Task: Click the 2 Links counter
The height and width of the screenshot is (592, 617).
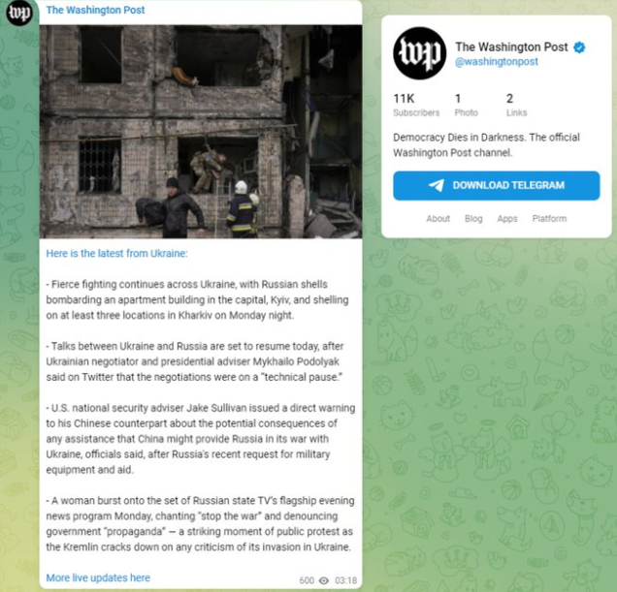Action: pyautogui.click(x=516, y=105)
